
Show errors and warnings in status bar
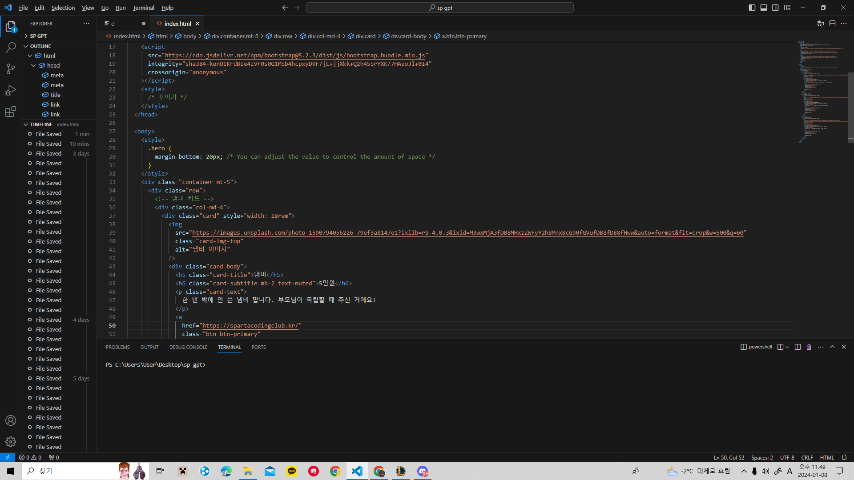(30, 457)
